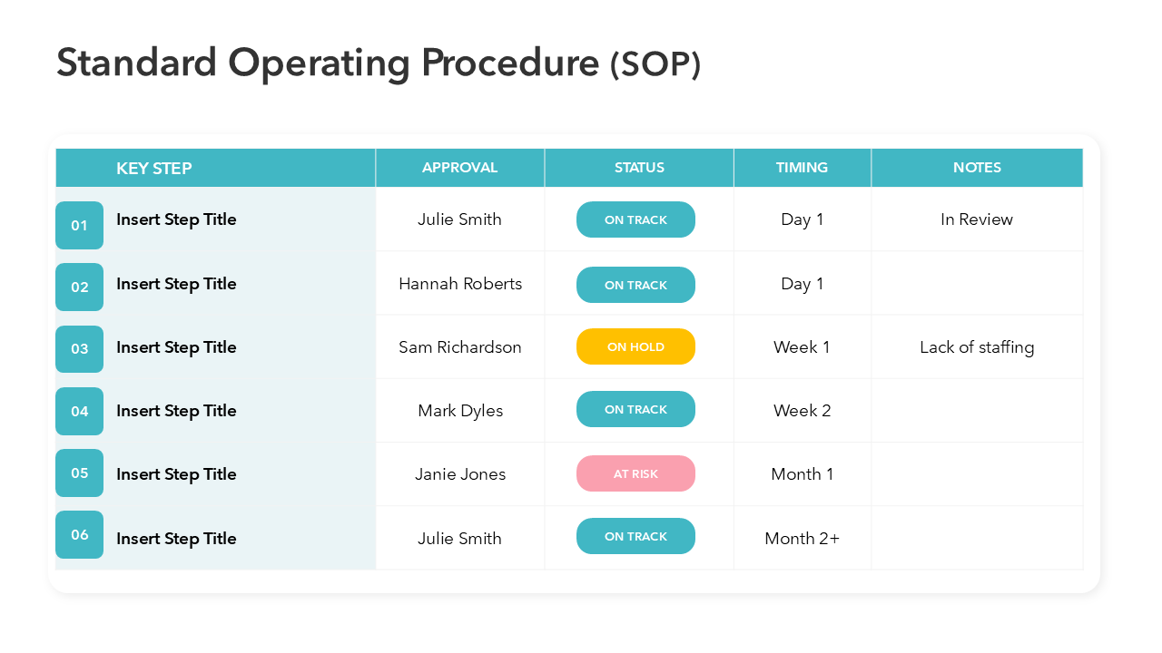Select the 02 step number badge
Viewport: 1162px width, 653px height.
click(x=79, y=287)
